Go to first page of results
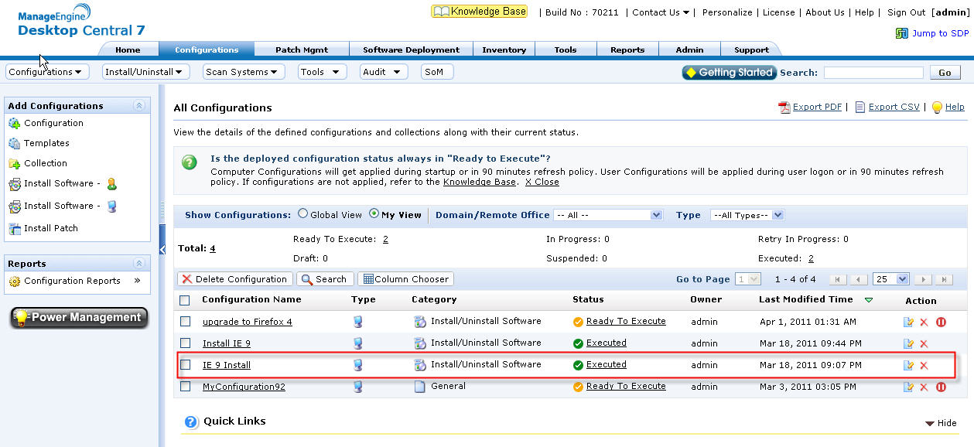Viewport: 974px width, 447px height. click(x=837, y=280)
